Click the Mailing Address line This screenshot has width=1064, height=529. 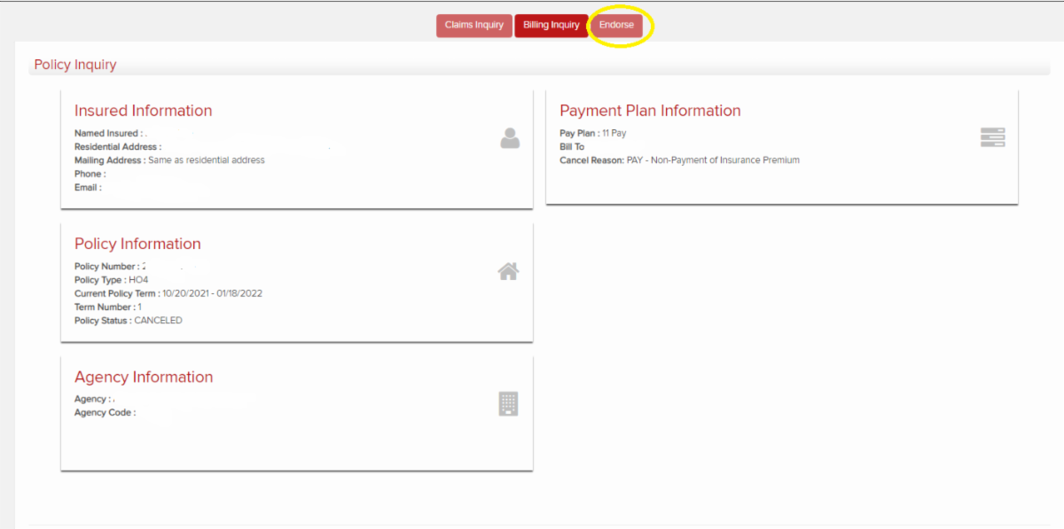[x=168, y=159]
